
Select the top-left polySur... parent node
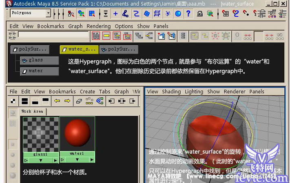(30, 49)
